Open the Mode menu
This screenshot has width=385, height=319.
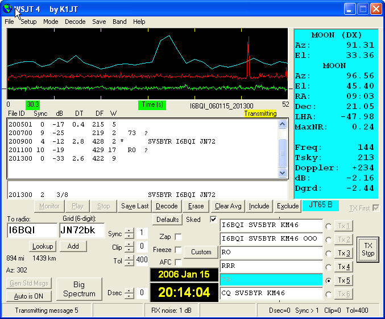point(51,22)
